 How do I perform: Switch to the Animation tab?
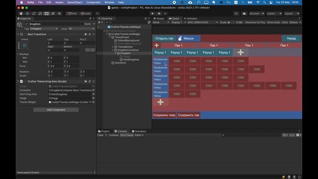point(139,131)
